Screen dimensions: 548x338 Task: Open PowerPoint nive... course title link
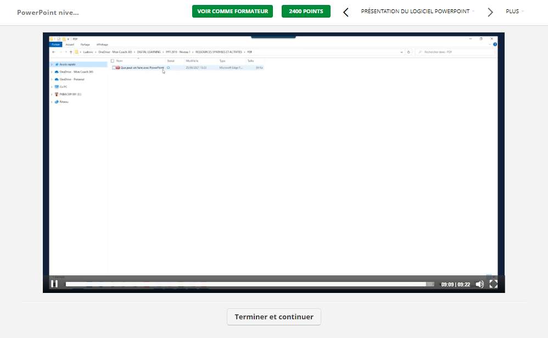click(48, 12)
